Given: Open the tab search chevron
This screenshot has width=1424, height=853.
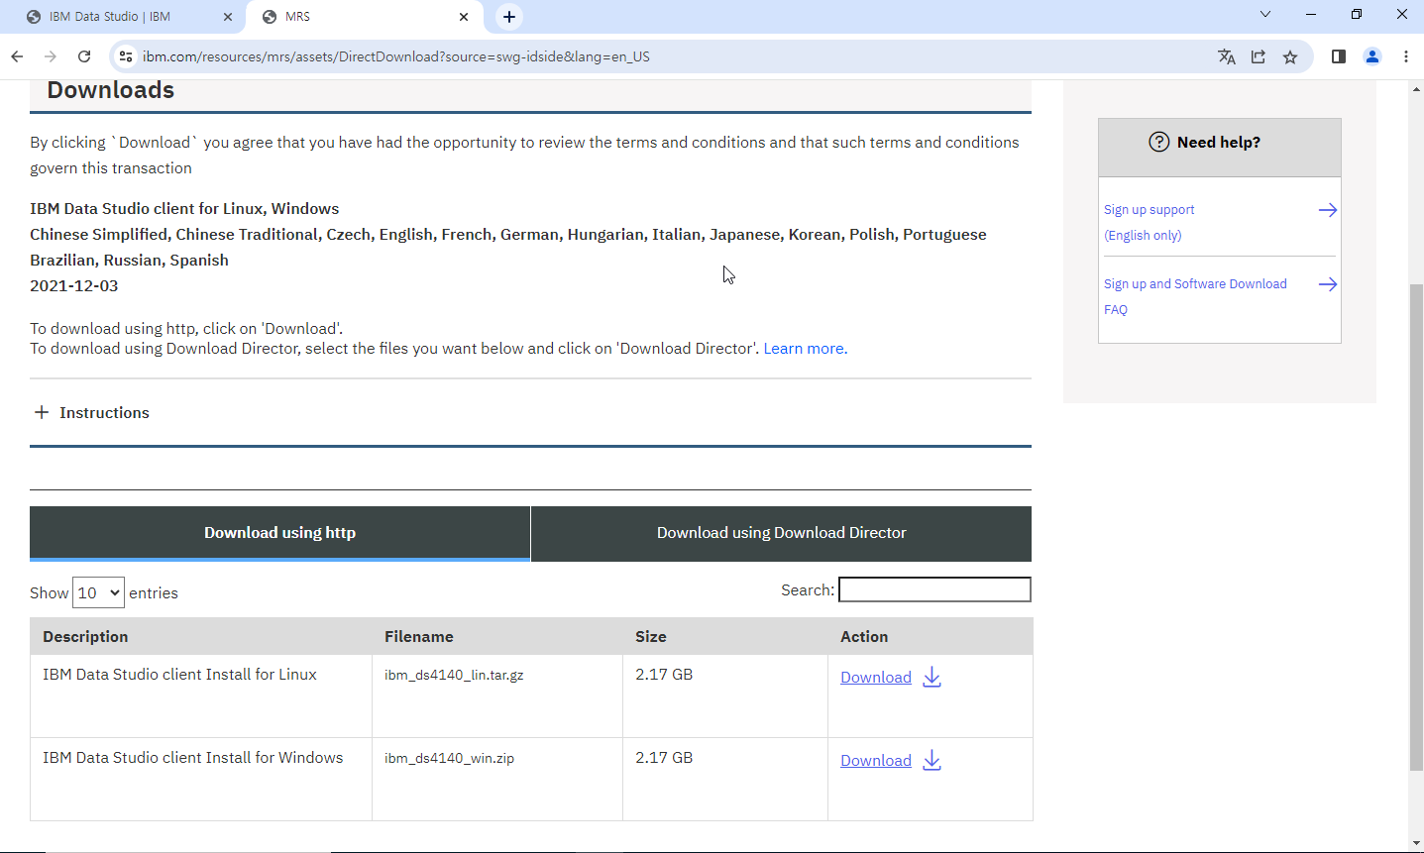Looking at the screenshot, I should [x=1265, y=15].
